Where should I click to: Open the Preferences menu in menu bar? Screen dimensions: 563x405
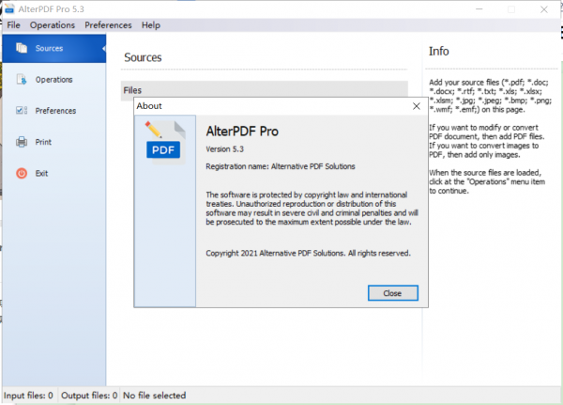[x=108, y=24]
